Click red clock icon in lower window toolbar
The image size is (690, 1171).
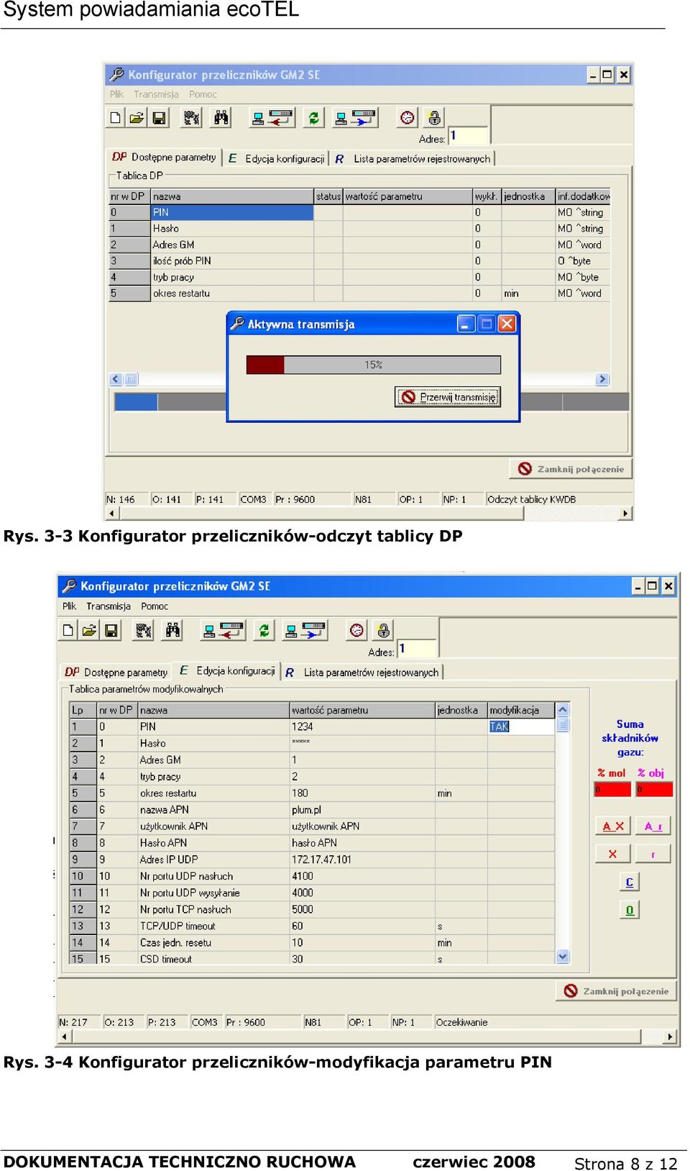point(356,630)
